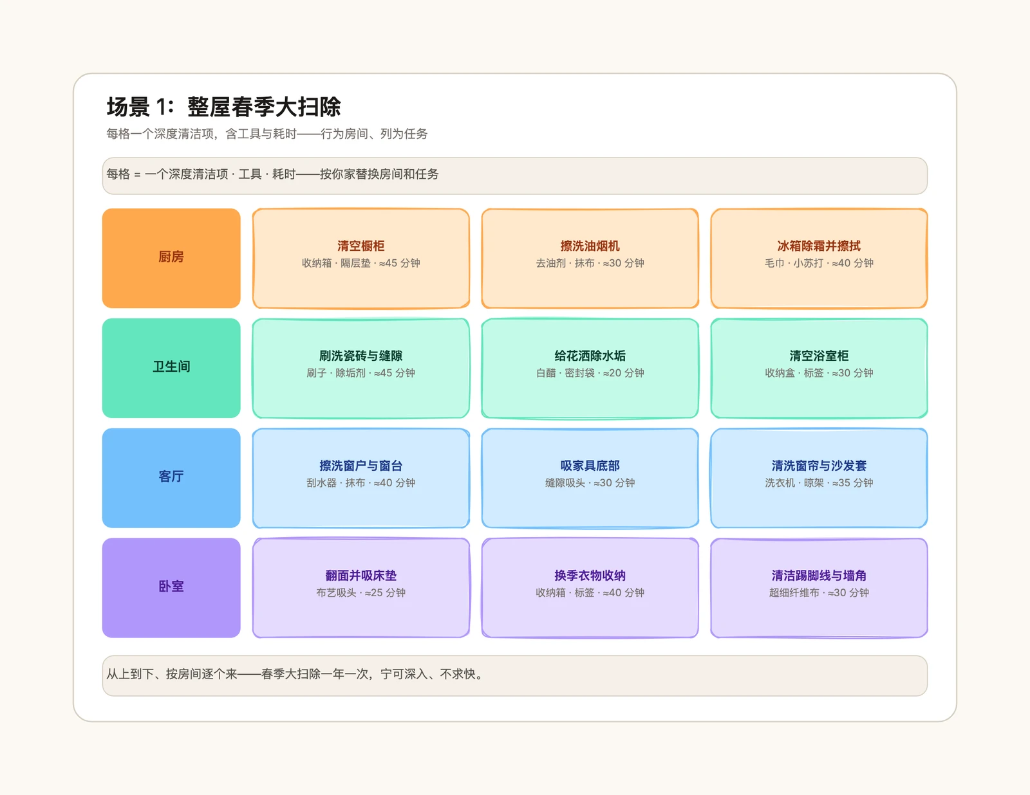This screenshot has width=1030, height=795.
Task: Select the 厨房 row header
Action: point(171,258)
